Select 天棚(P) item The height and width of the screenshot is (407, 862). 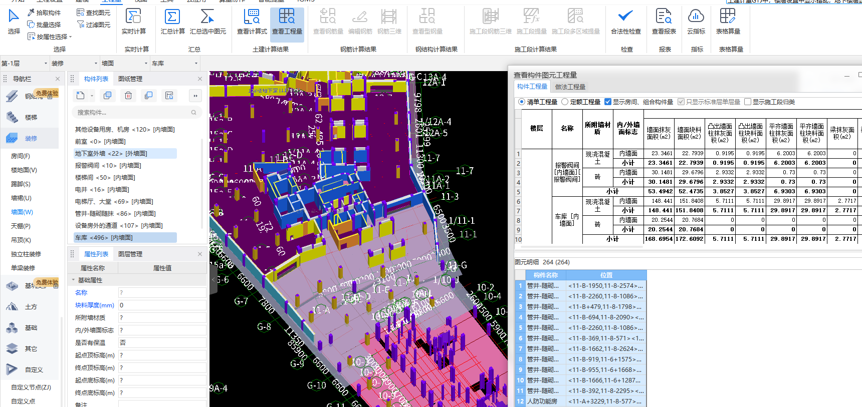click(21, 226)
